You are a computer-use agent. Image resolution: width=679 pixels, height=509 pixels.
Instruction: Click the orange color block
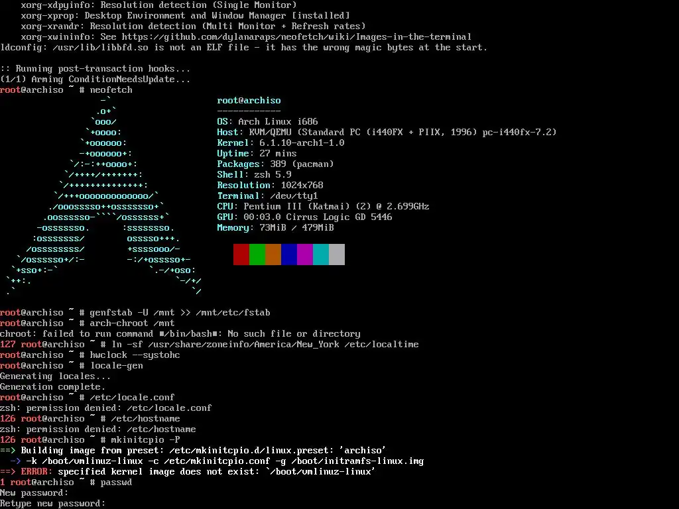(273, 254)
